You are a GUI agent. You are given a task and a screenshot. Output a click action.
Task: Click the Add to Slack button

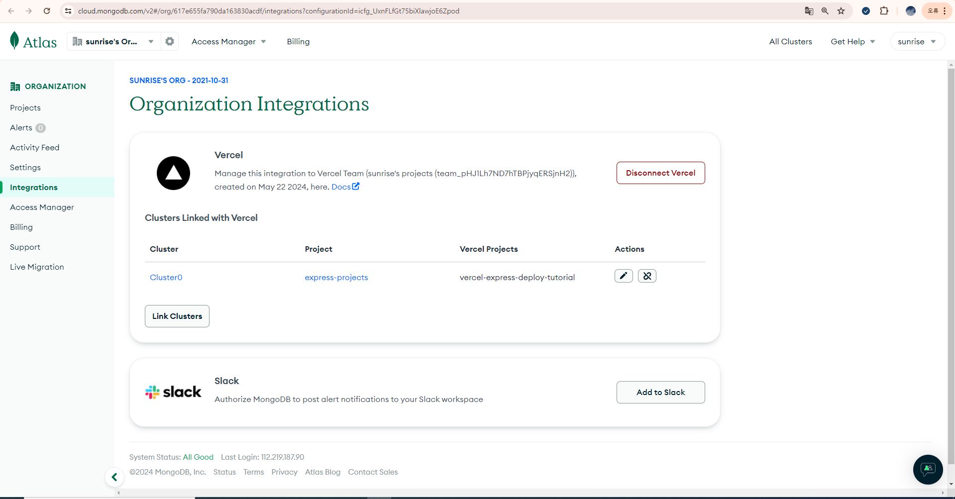point(660,392)
